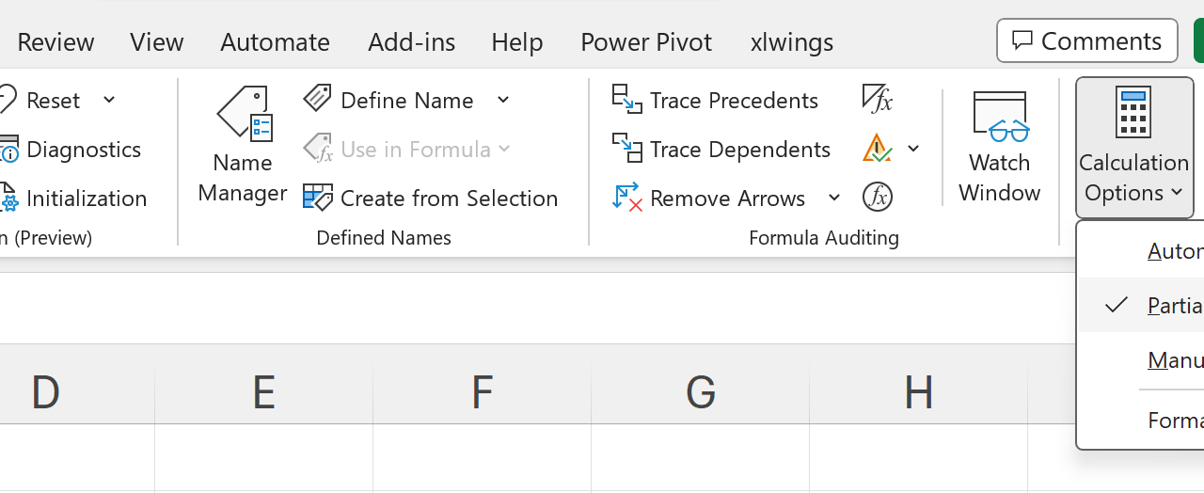Expand the Define Name dropdown arrow
1204x493 pixels.
[x=503, y=100]
